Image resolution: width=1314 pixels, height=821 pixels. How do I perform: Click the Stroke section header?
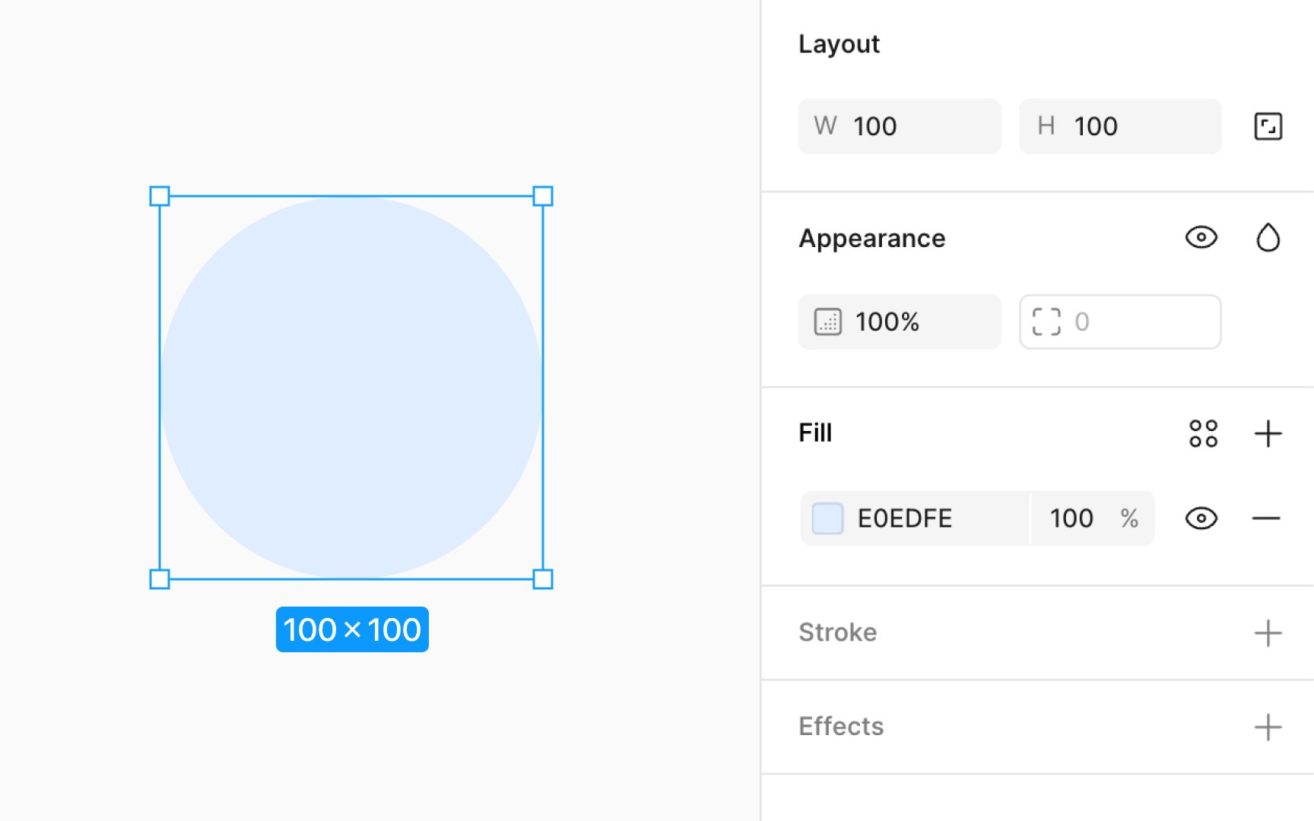click(837, 632)
